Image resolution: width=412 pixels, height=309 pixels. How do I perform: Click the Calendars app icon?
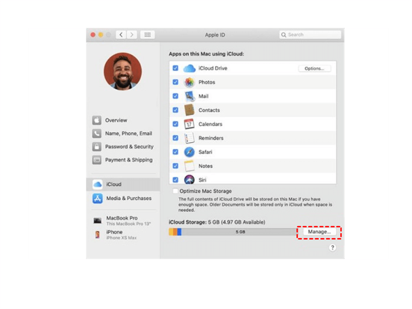pos(189,124)
